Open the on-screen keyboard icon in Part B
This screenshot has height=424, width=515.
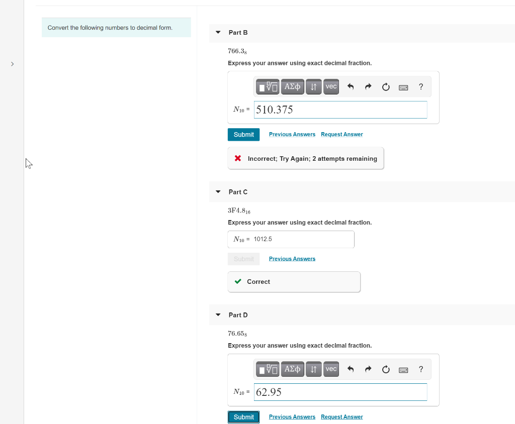pos(403,86)
